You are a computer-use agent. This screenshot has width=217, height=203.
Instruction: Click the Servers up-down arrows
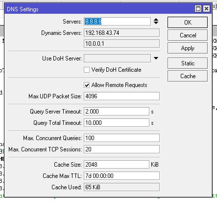156,21
